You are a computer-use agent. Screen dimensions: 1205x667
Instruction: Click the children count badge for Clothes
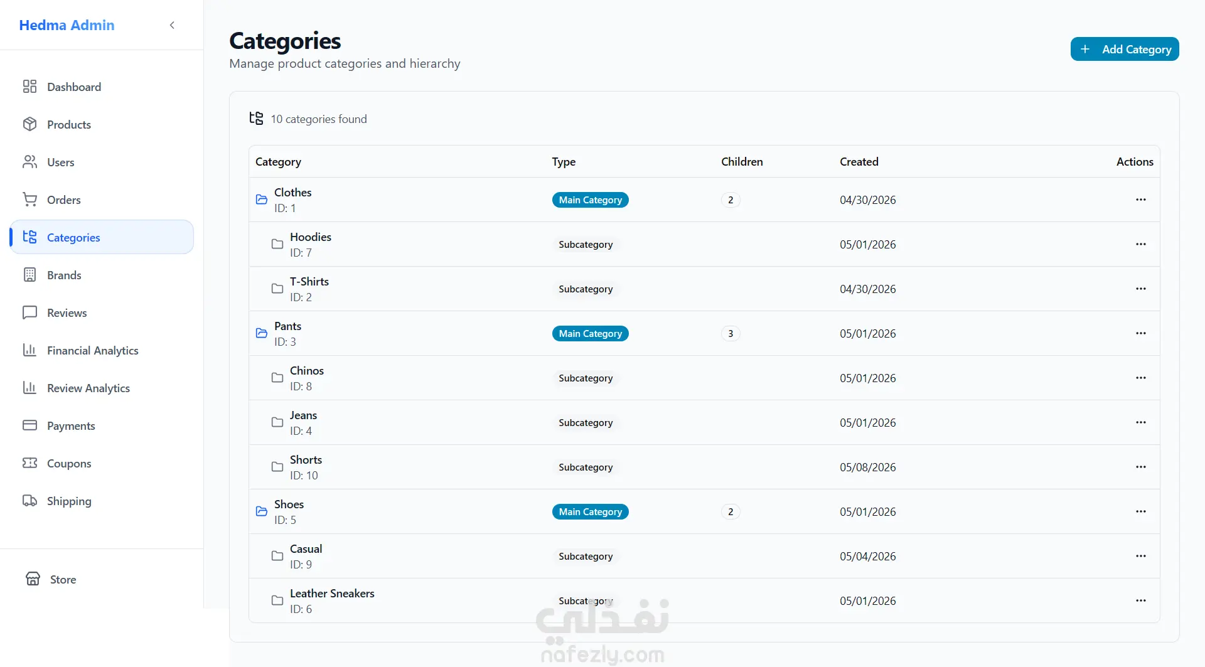(730, 200)
